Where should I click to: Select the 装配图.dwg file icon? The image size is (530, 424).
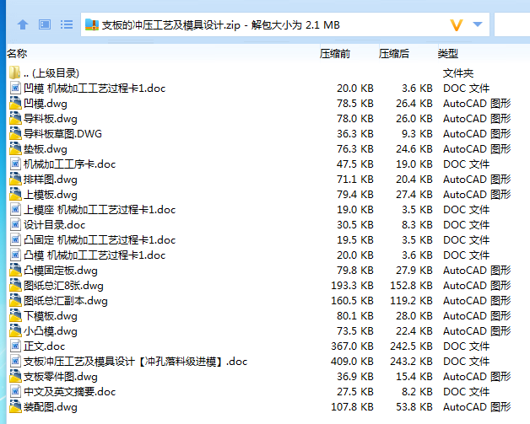pos(15,407)
